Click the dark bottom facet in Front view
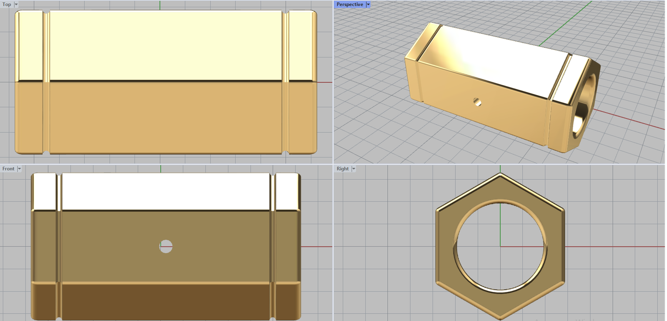 [166, 300]
